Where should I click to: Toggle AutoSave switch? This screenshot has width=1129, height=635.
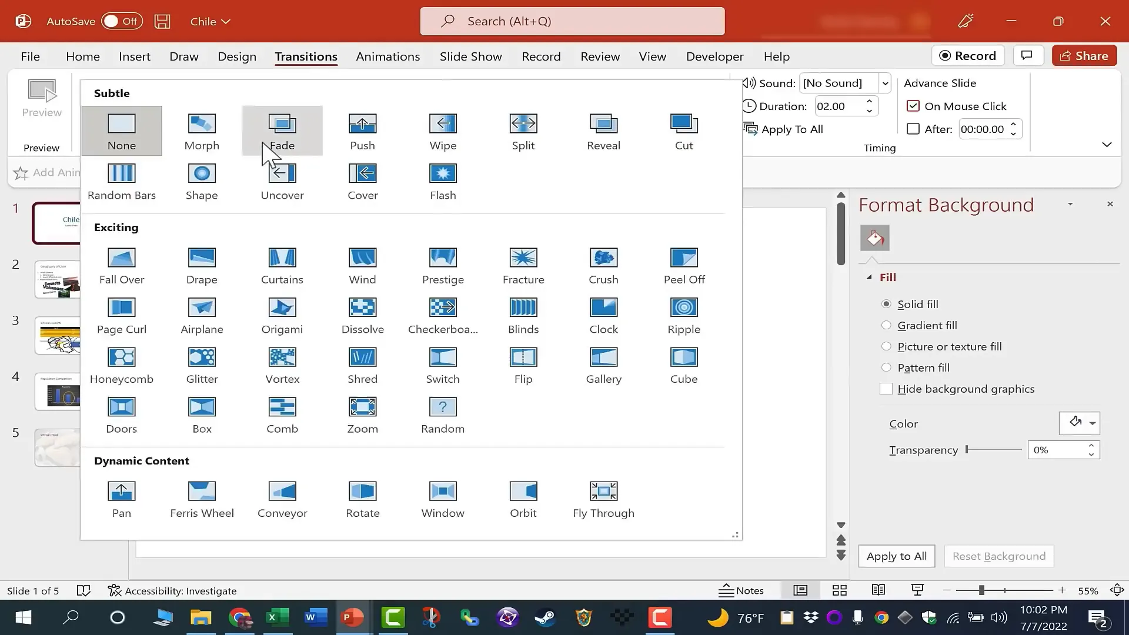[122, 21]
